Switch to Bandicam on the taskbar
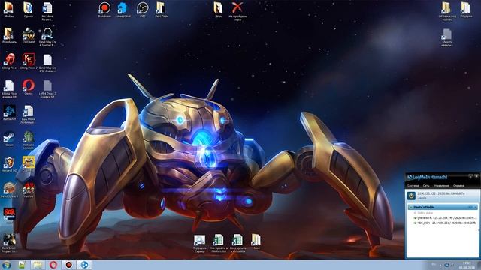The height and width of the screenshot is (270, 481). (68, 265)
